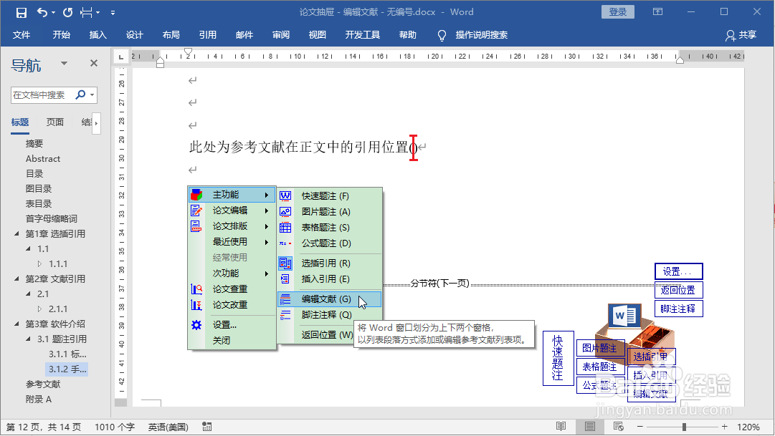Go to the 参考文献 heading

tap(43, 384)
